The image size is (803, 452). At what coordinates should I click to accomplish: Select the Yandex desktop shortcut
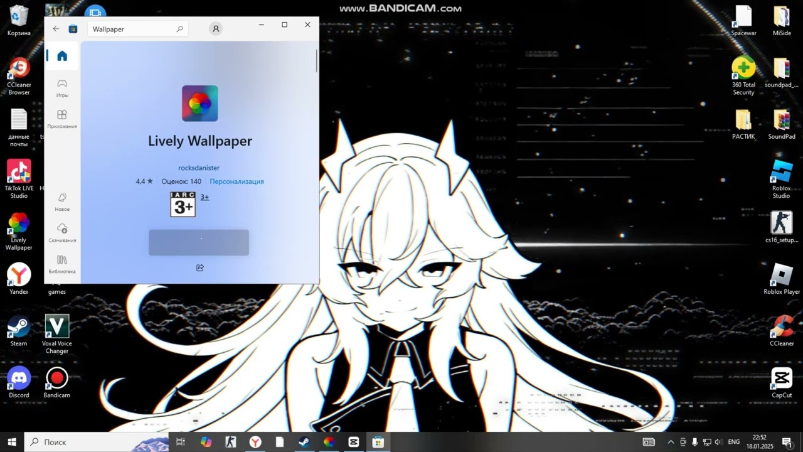tap(19, 279)
